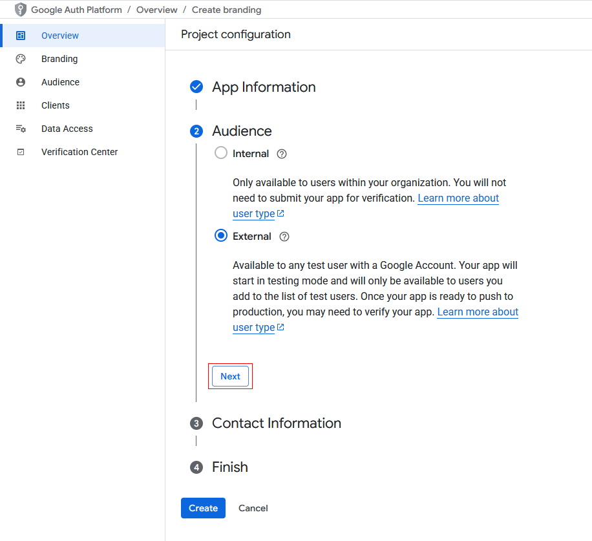Click the Branding palette icon
Viewport: 592px width, 541px height.
point(21,59)
